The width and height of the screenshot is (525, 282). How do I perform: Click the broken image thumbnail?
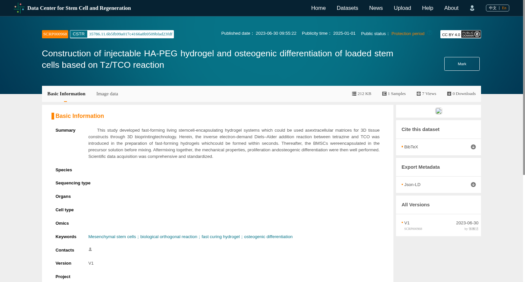click(x=439, y=111)
